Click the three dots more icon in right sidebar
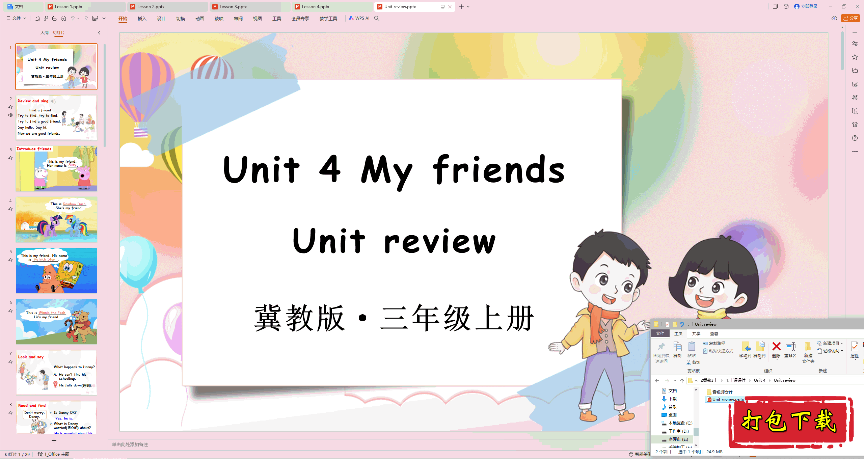Screen dimensions: 864x459 855,152
